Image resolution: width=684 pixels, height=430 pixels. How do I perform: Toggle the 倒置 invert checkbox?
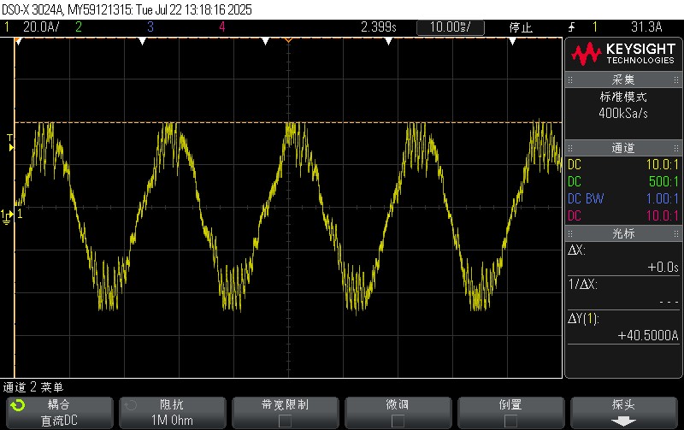pos(510,421)
